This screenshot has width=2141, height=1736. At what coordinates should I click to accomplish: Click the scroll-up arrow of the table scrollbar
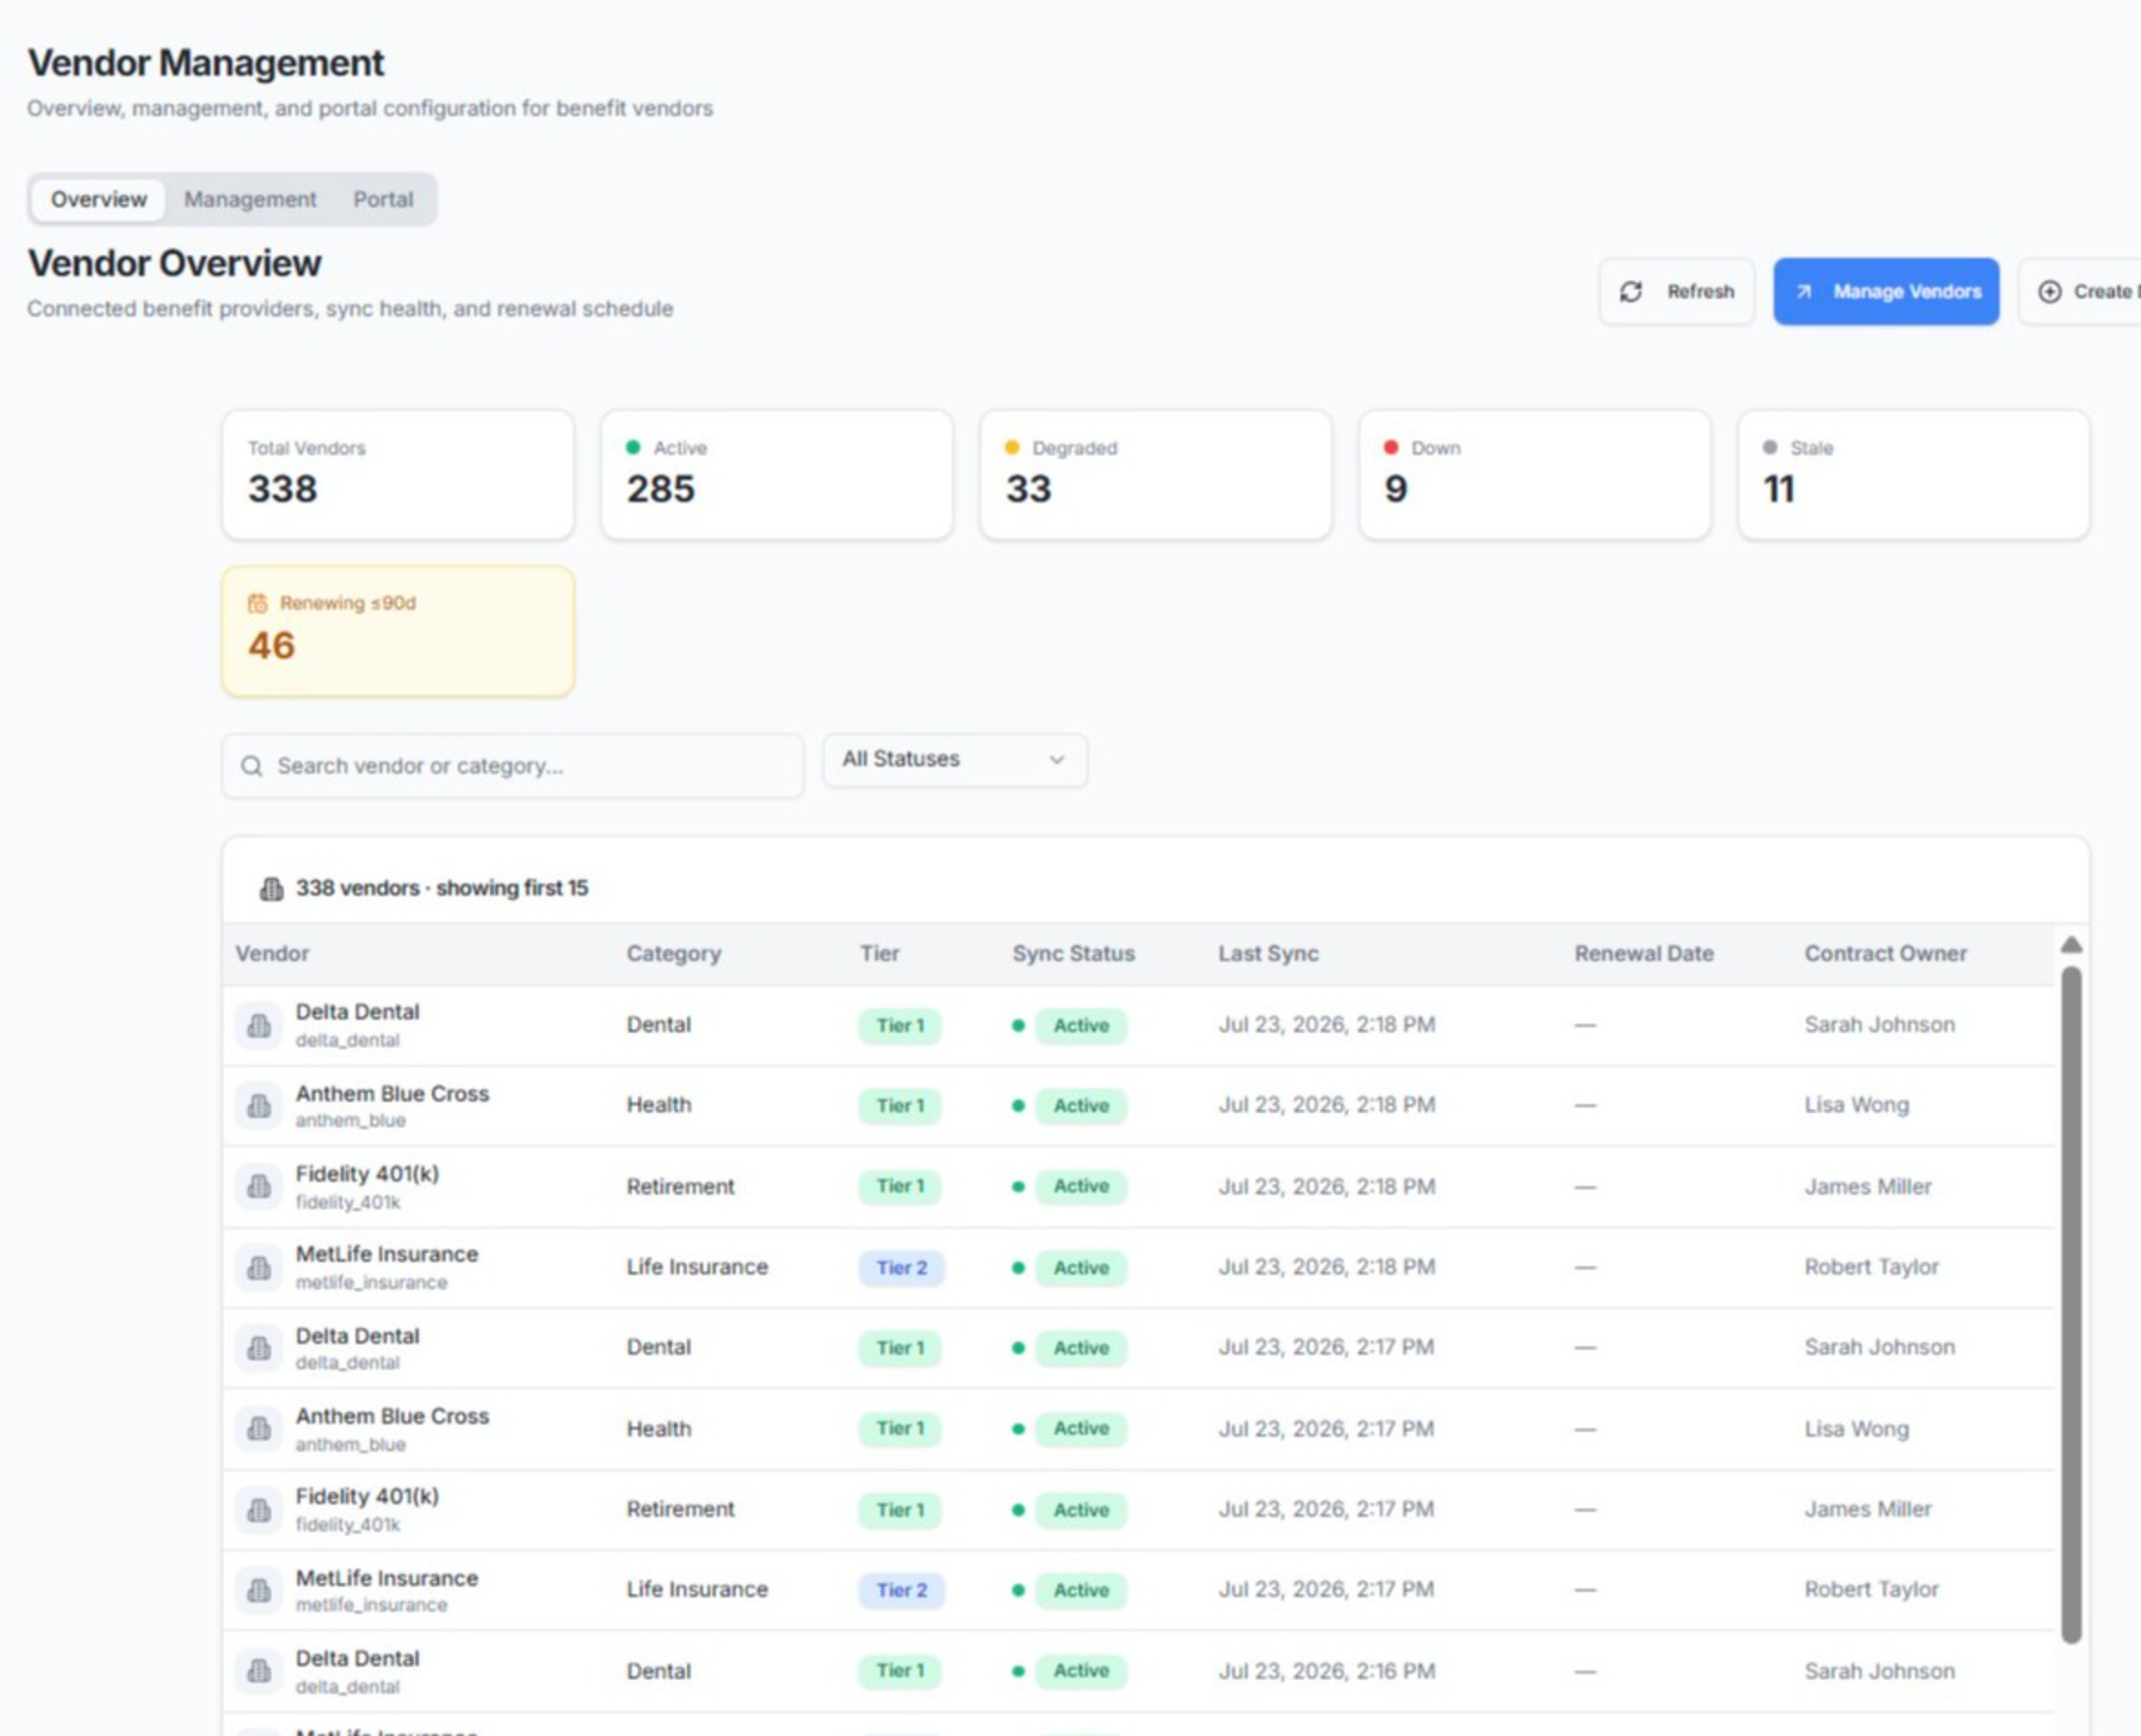(2072, 945)
